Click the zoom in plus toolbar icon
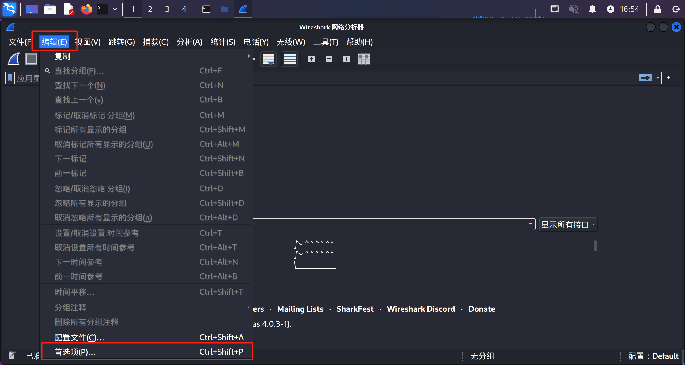 (311, 59)
